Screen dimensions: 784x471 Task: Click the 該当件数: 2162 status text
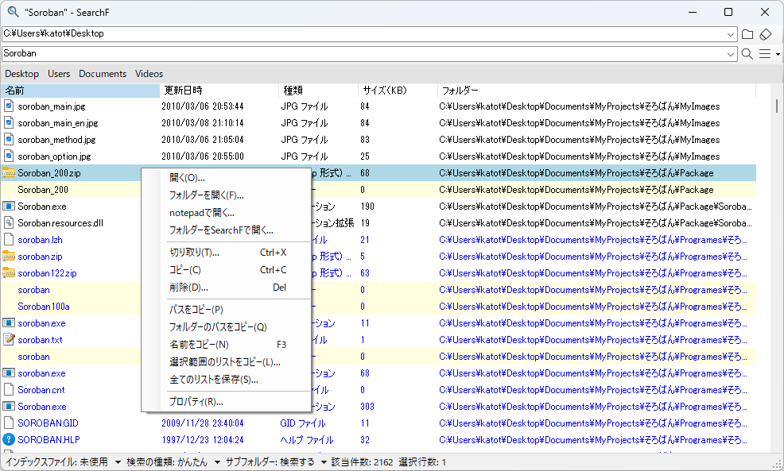(362, 462)
